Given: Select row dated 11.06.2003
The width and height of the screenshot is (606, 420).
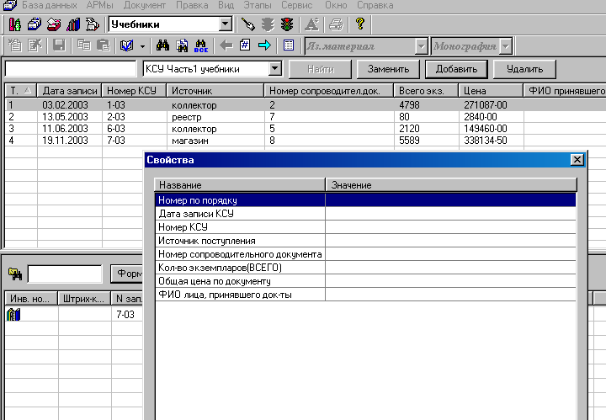Looking at the screenshot, I should coord(306,129).
